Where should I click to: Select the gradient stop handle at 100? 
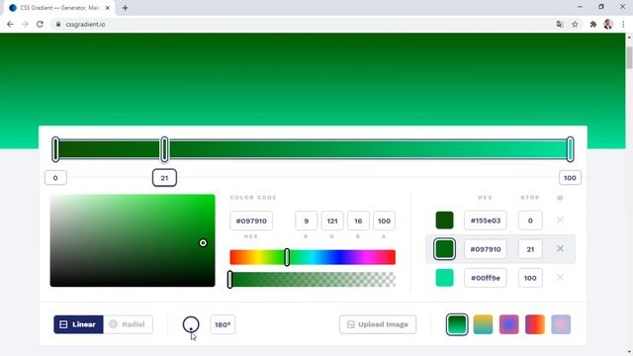[x=570, y=149]
